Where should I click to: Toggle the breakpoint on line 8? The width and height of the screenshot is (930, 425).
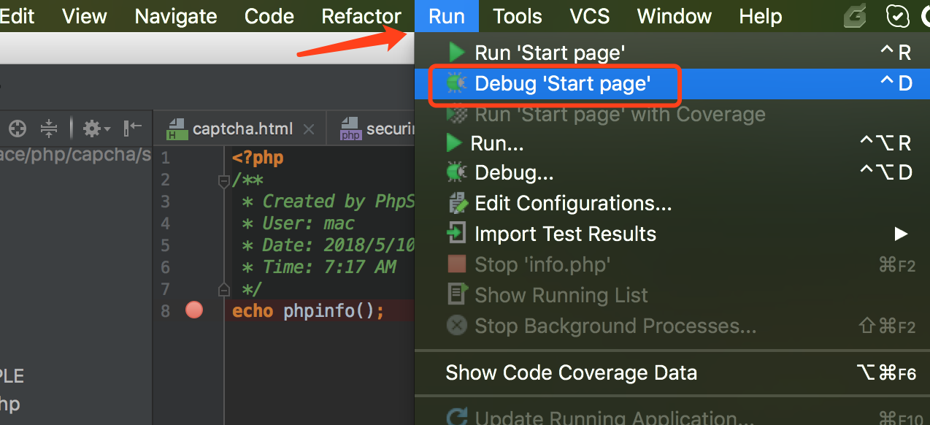point(193,310)
